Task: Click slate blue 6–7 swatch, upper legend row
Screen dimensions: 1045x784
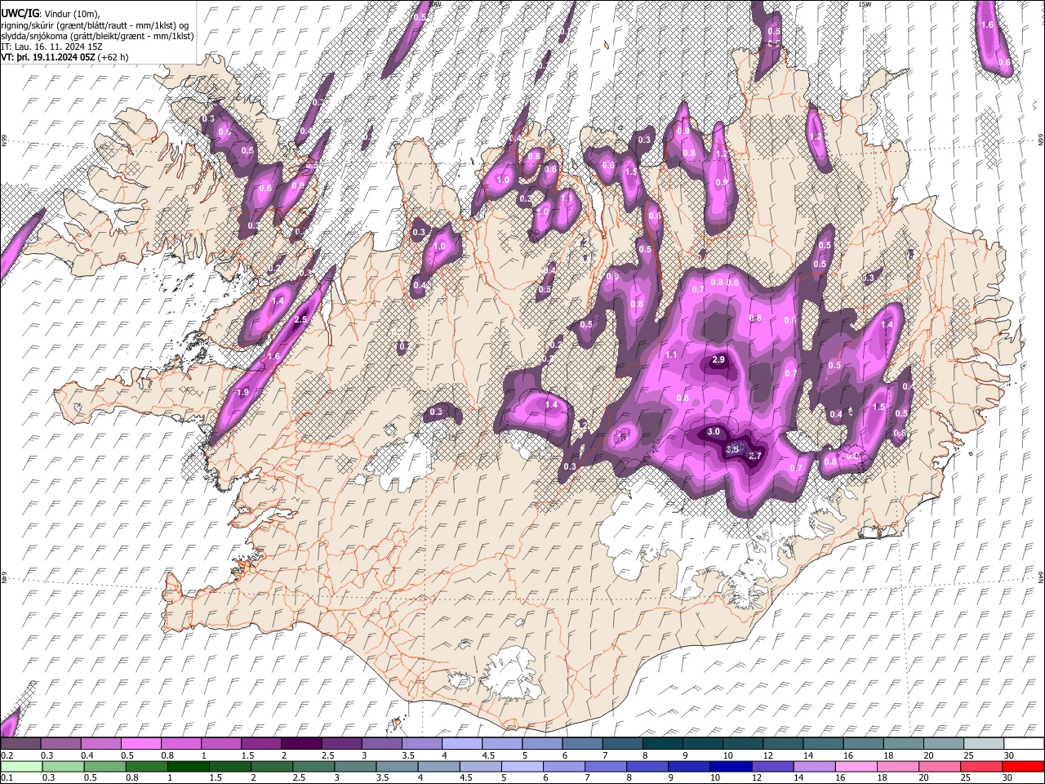Action: (x=583, y=744)
